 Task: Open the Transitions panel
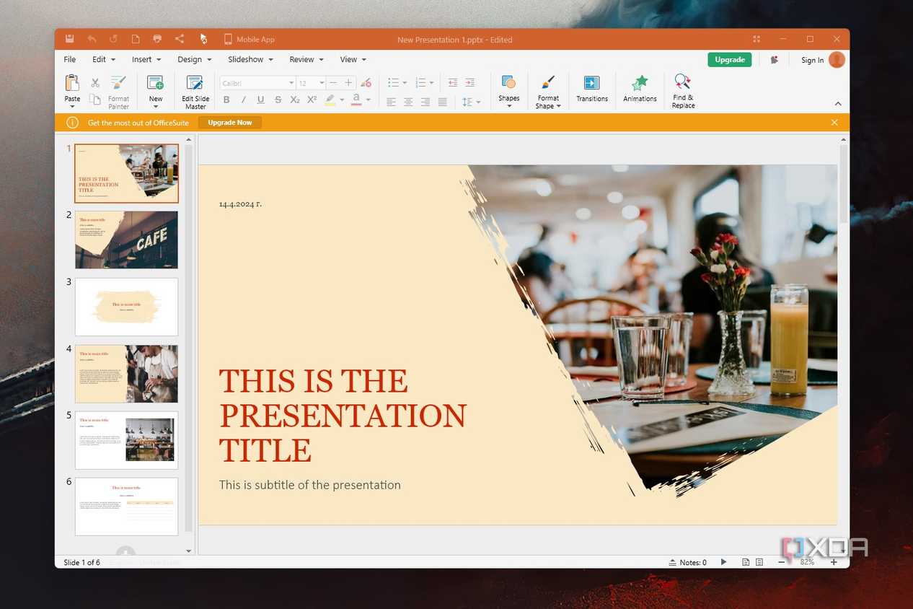pyautogui.click(x=592, y=88)
